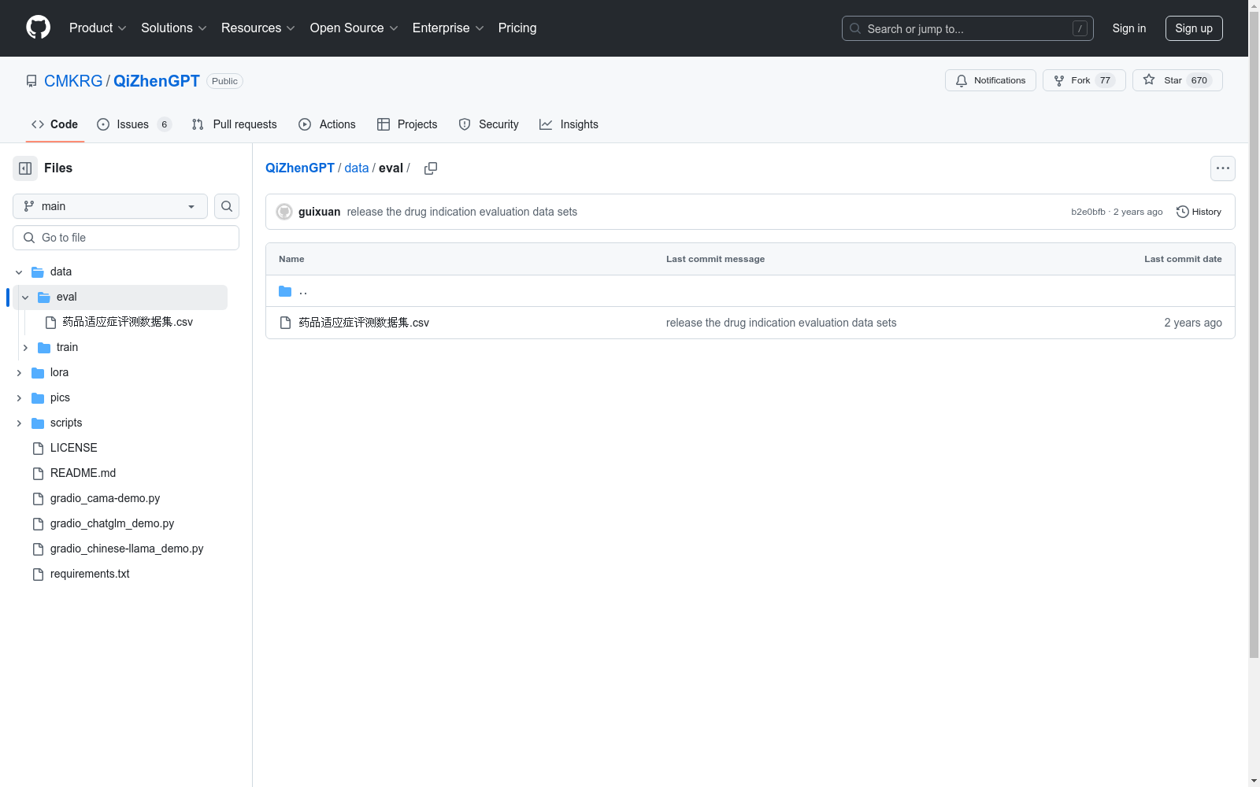Open the main branch selector
The height and width of the screenshot is (787, 1260).
tap(110, 206)
